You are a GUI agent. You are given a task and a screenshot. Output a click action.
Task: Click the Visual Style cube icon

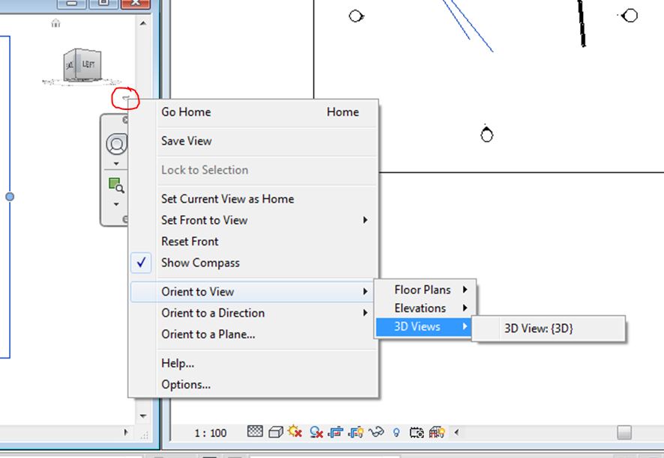coord(276,433)
